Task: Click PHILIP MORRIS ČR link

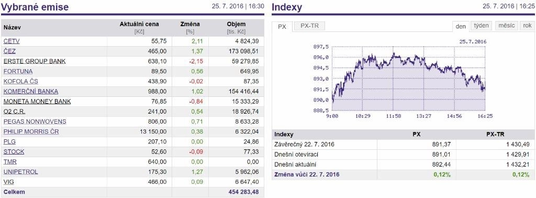Action: click(31, 131)
